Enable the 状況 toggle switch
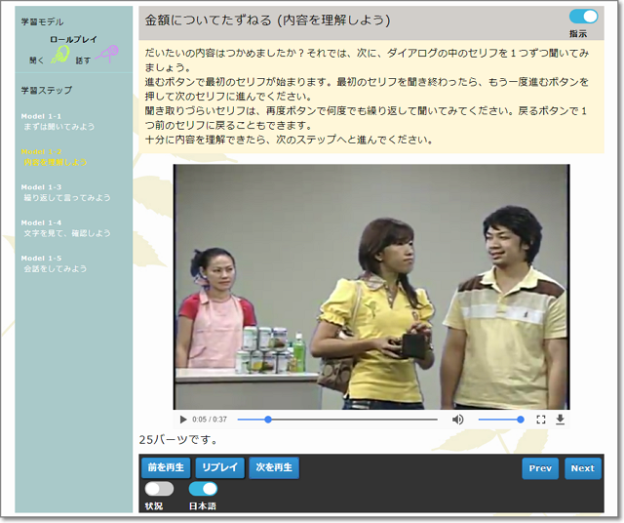This screenshot has width=624, height=523. point(159,489)
